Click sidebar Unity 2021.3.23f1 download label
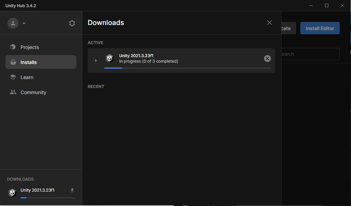The width and height of the screenshot is (351, 206). [37, 190]
